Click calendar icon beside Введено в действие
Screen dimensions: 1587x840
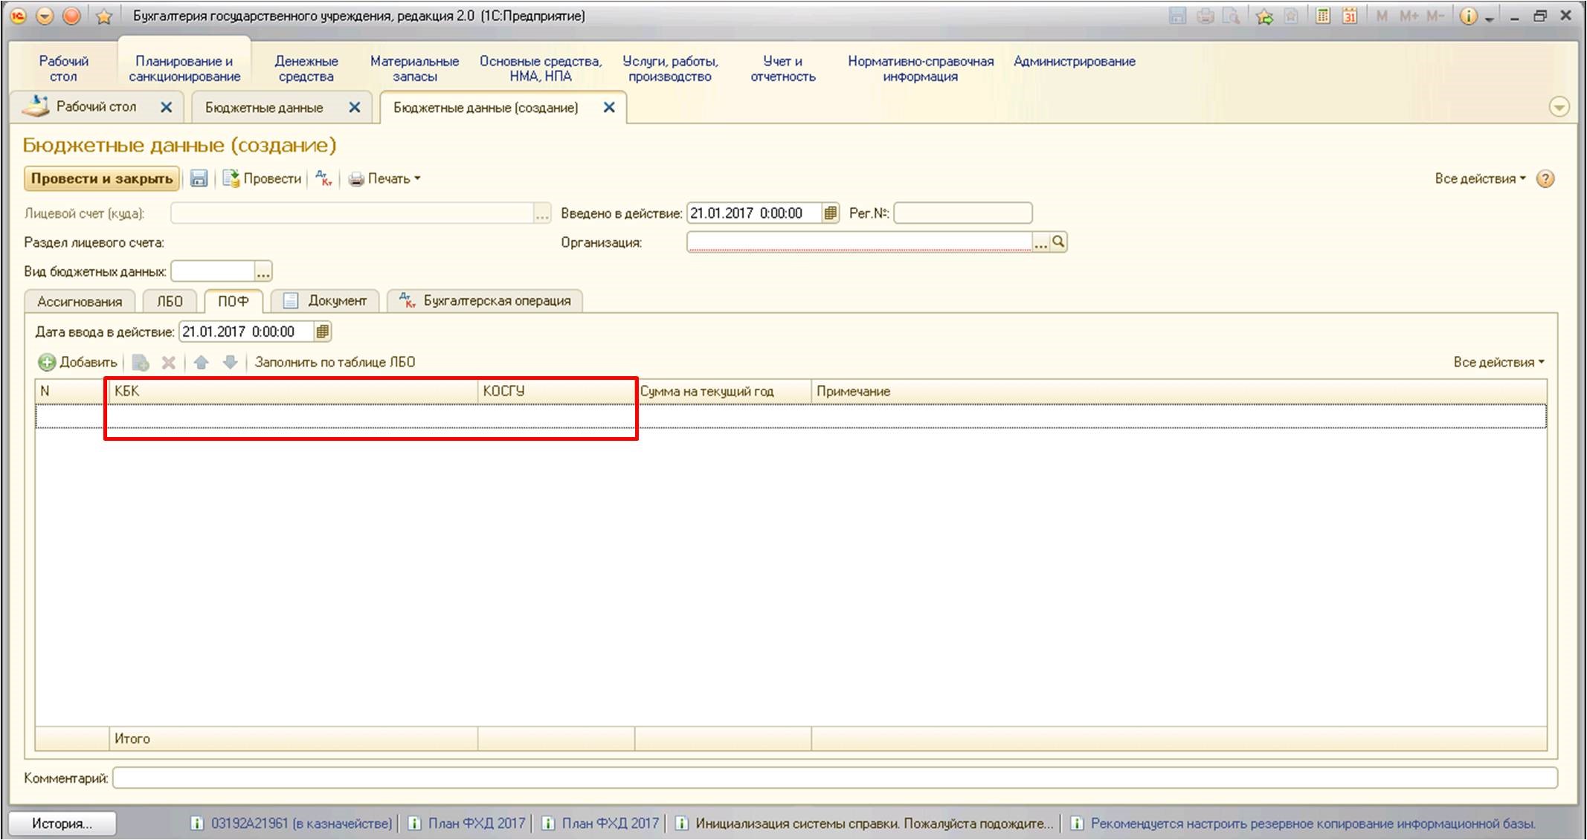(x=831, y=213)
